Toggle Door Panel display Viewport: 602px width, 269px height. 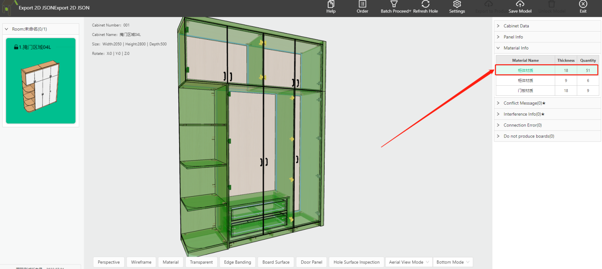coord(312,262)
